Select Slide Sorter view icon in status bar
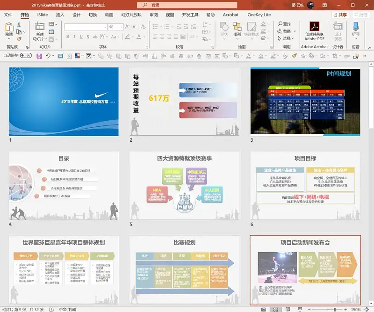 click(275, 309)
